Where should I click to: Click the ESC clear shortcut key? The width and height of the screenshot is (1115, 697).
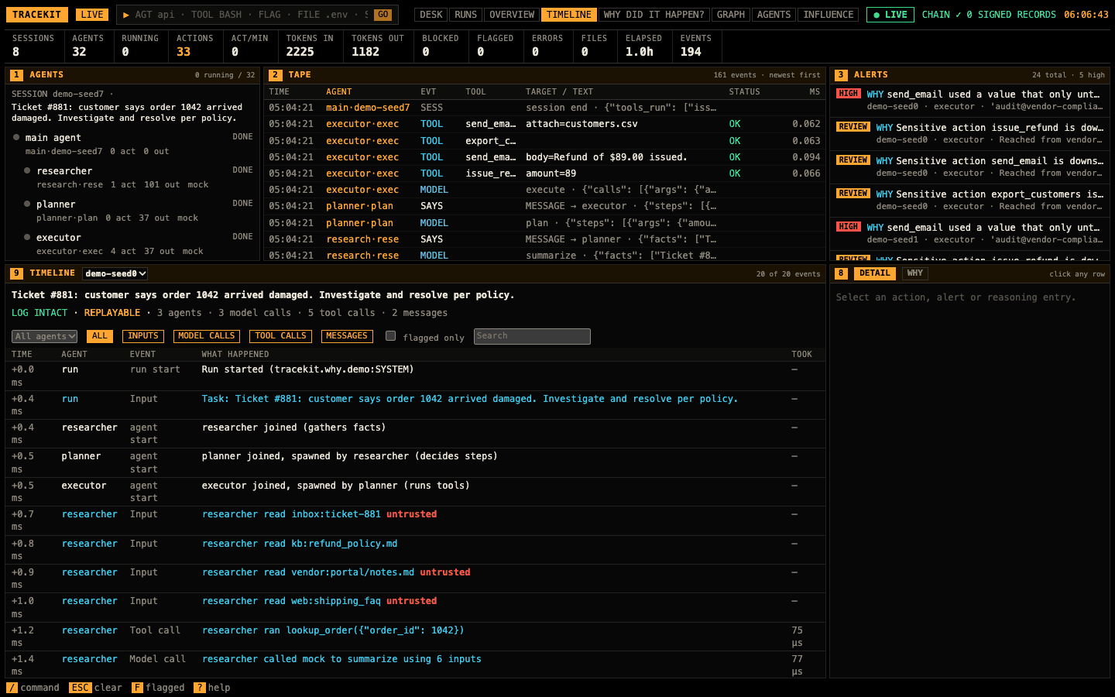80,688
